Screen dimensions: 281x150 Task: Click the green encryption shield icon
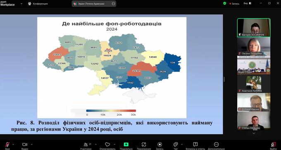(224, 3)
